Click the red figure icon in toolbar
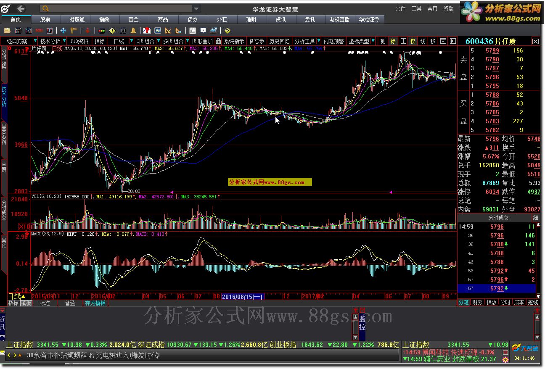Viewport: 545px width, 369px height. point(87,31)
